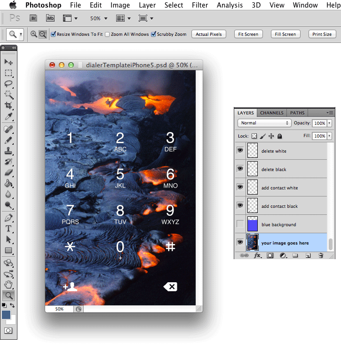Select the Move tool

(8, 62)
